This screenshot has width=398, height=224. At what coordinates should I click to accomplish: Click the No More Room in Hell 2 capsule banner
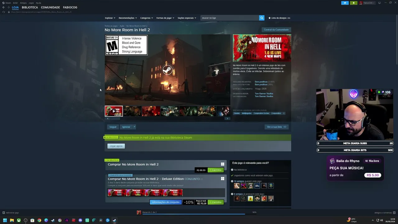pos(262,48)
